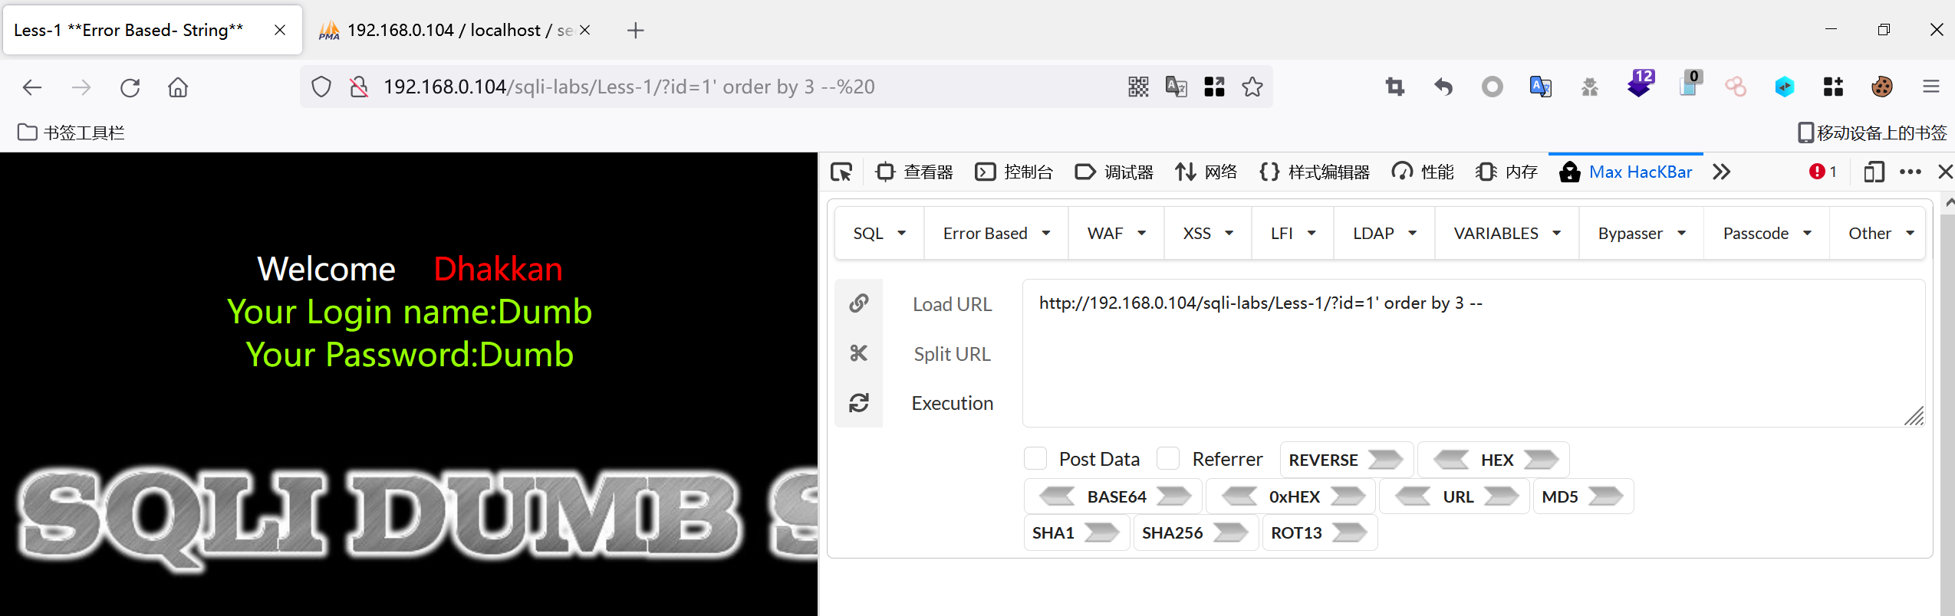Enable the Post Data checkbox
Image resolution: width=1955 pixels, height=616 pixels.
[1035, 459]
